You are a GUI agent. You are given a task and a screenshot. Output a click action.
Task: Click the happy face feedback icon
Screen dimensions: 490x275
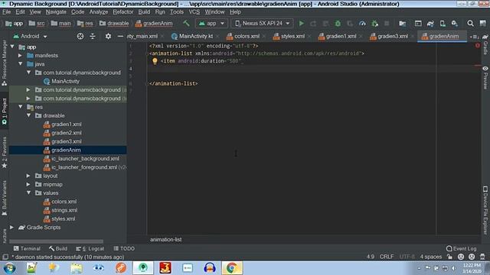[x=461, y=257]
